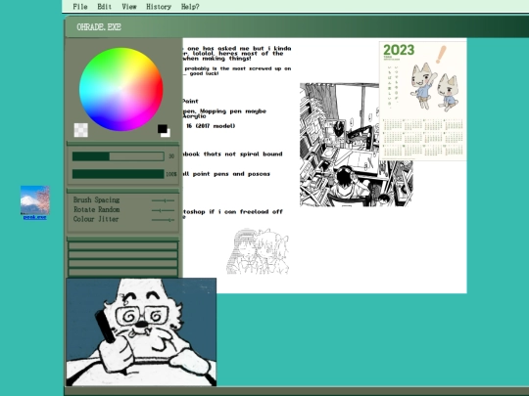Click the text "16 (2017 model)"
529x396 pixels.
211,126
